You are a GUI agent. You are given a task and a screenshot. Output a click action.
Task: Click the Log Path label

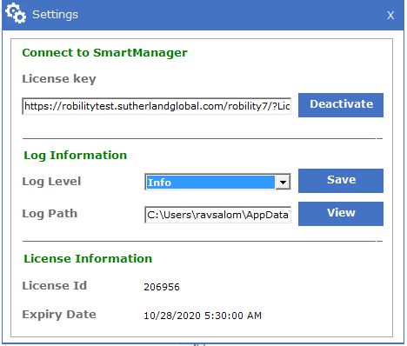[50, 214]
